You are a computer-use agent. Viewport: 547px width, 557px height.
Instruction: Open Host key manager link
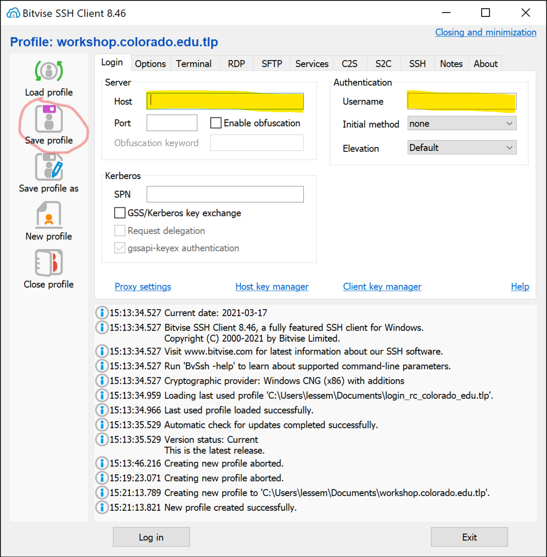coord(272,287)
